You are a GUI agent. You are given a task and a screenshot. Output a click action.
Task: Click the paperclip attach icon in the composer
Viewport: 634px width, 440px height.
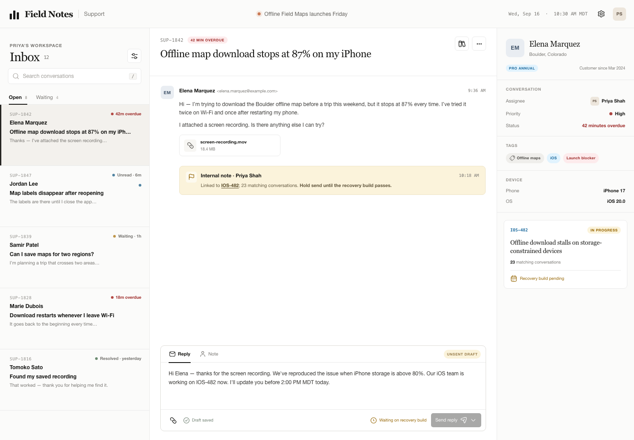point(173,420)
